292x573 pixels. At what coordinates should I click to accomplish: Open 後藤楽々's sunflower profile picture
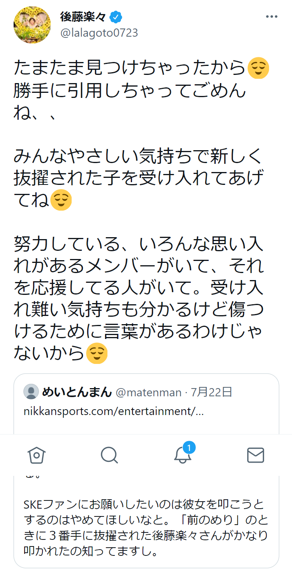(x=33, y=24)
